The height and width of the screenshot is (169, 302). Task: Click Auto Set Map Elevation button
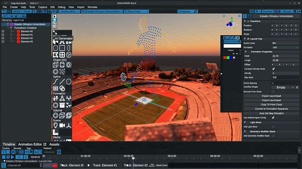[x=271, y=114]
